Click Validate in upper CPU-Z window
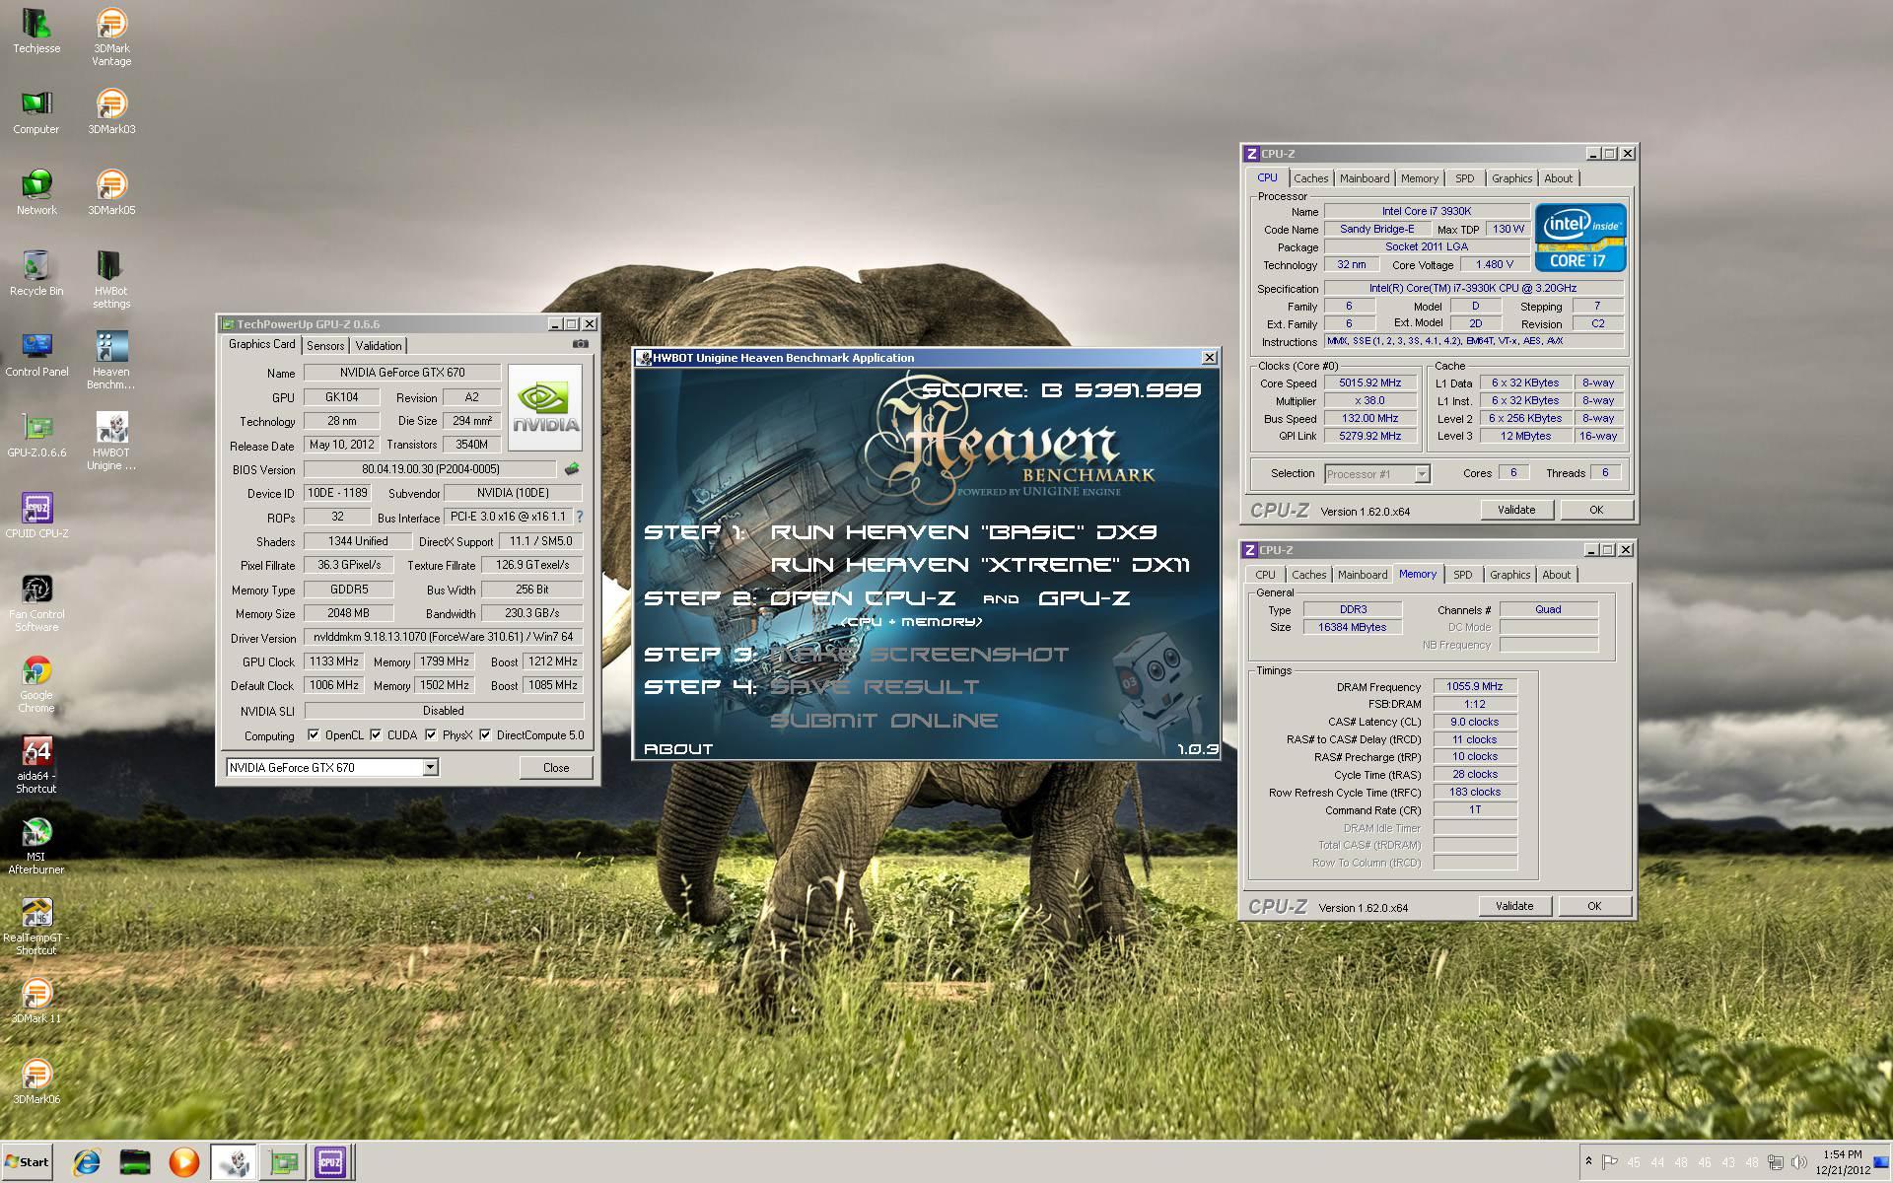 [1516, 510]
